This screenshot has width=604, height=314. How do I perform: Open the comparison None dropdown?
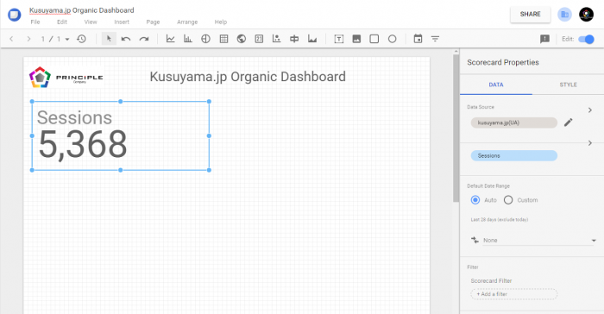pyautogui.click(x=538, y=241)
